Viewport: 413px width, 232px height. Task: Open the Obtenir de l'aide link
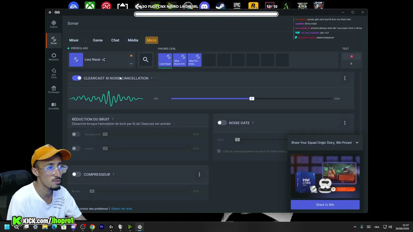[122, 209]
